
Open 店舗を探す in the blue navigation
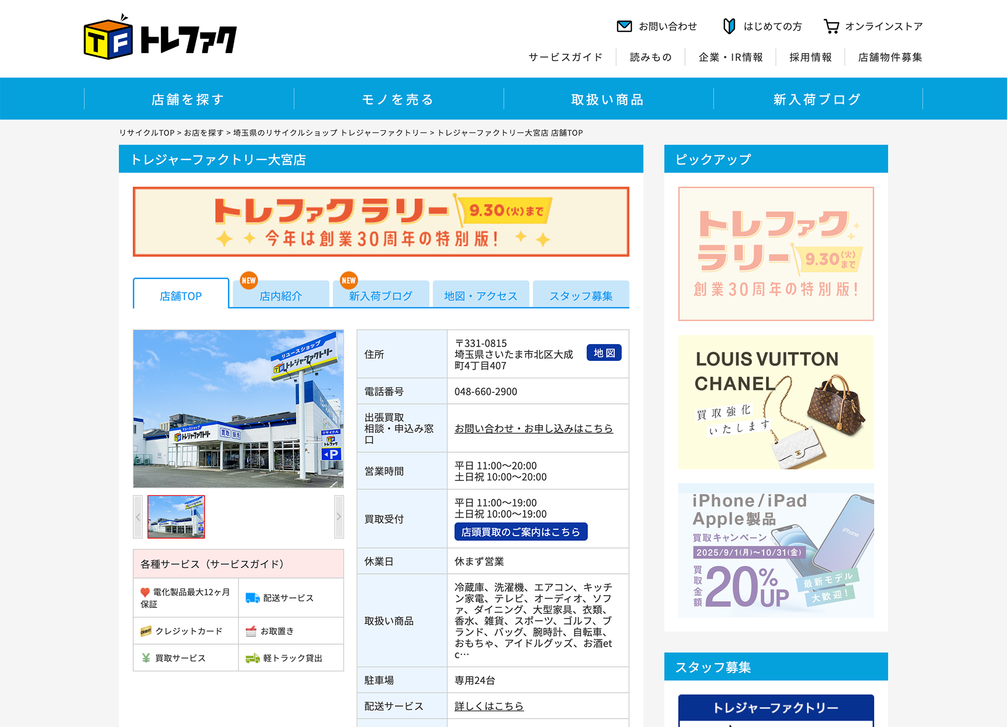click(188, 99)
